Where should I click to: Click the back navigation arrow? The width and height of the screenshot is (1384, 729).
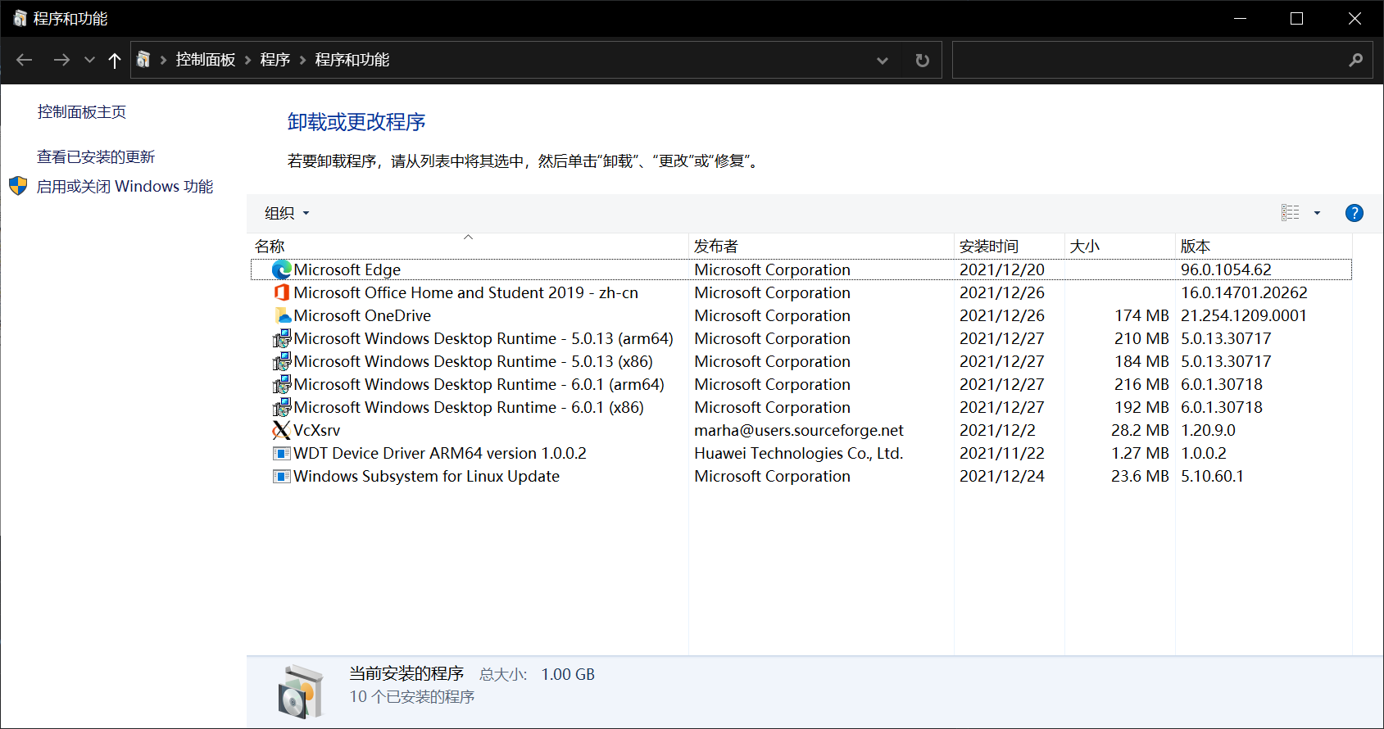[25, 60]
